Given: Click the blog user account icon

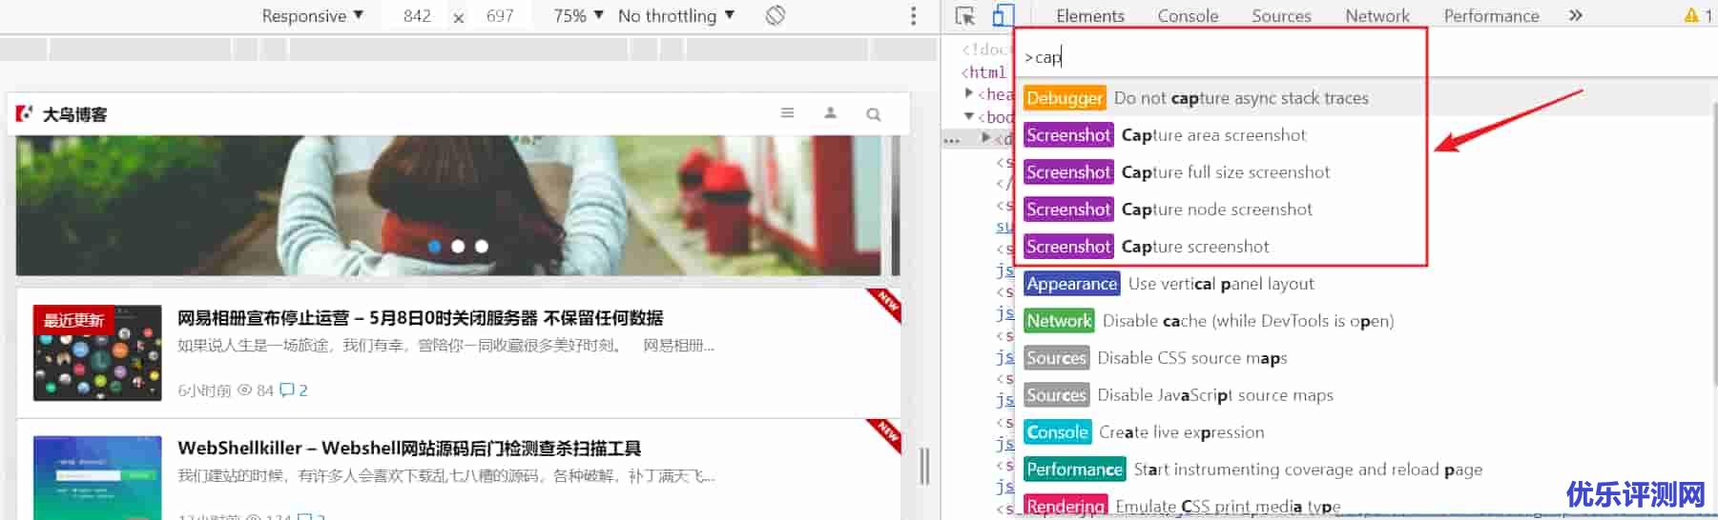Looking at the screenshot, I should tap(830, 113).
